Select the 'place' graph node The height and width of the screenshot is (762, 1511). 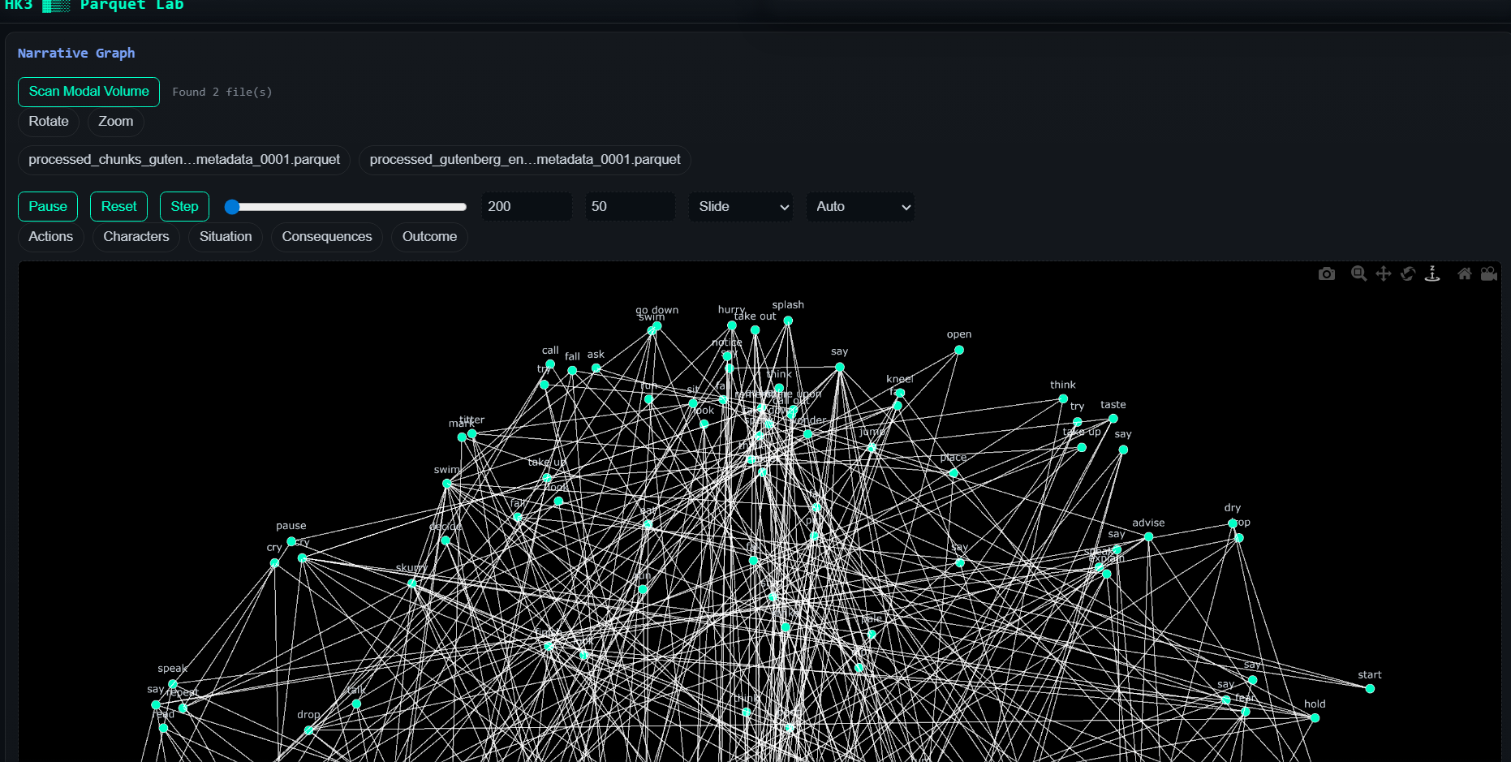click(x=954, y=473)
